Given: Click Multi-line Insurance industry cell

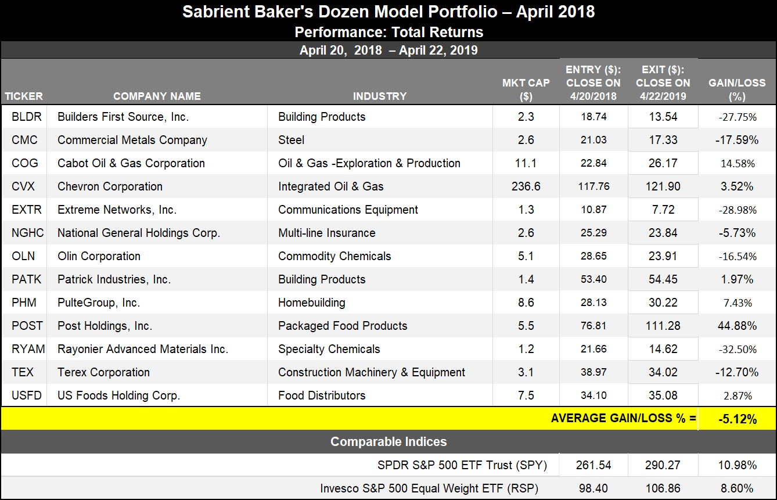Looking at the screenshot, I should point(327,233).
